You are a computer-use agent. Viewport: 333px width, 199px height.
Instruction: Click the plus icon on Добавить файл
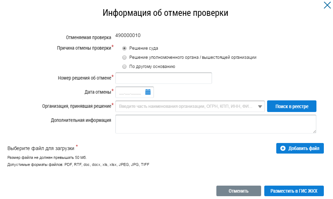click(283, 149)
